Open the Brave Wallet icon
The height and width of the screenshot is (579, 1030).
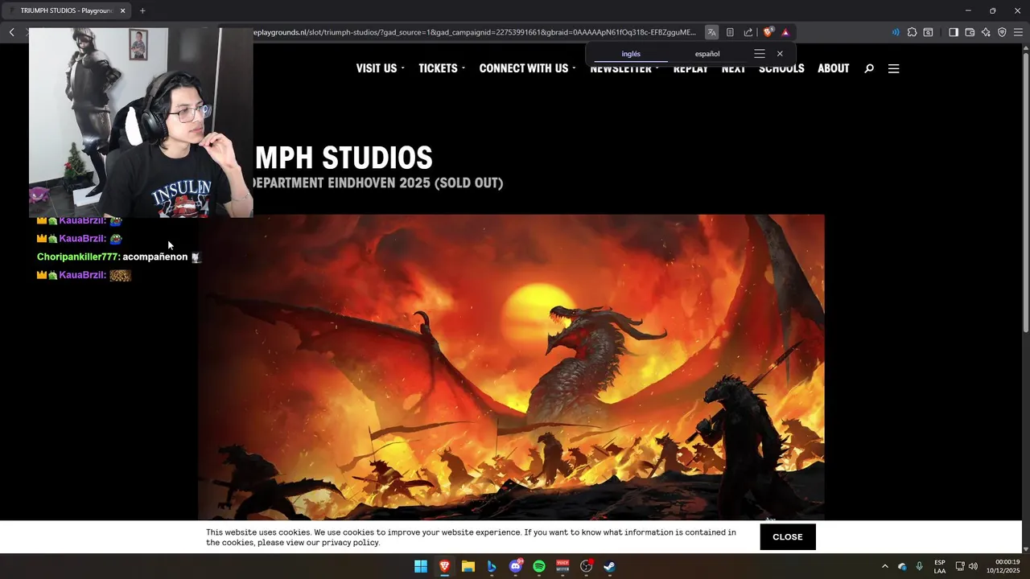pos(970,32)
